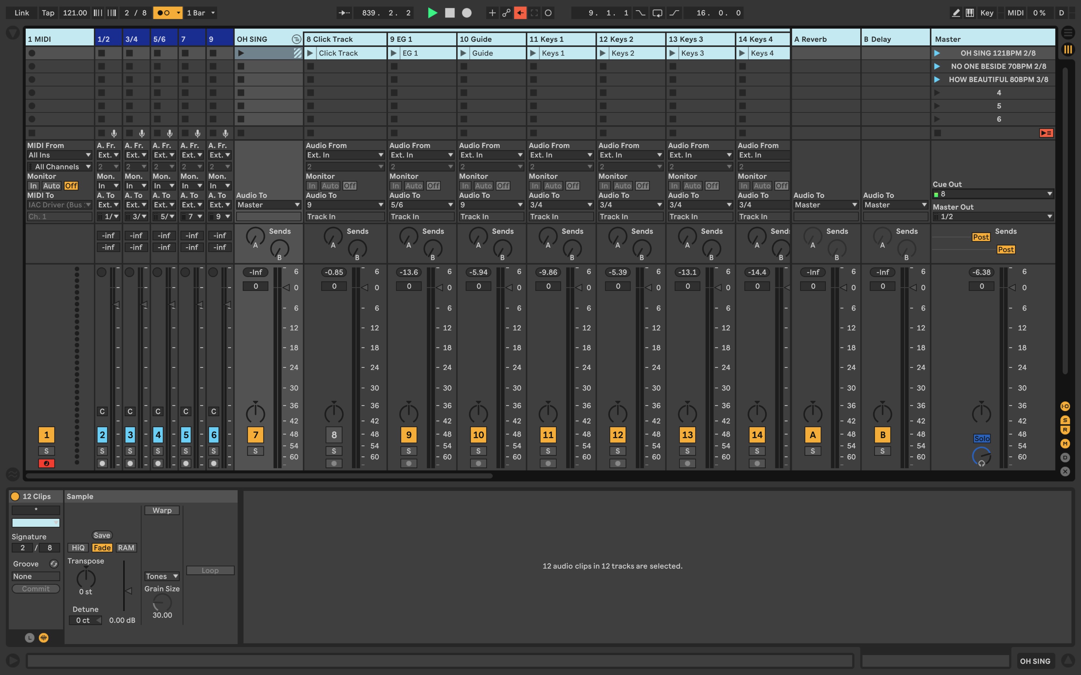Open the Cue Out dropdown

point(993,194)
